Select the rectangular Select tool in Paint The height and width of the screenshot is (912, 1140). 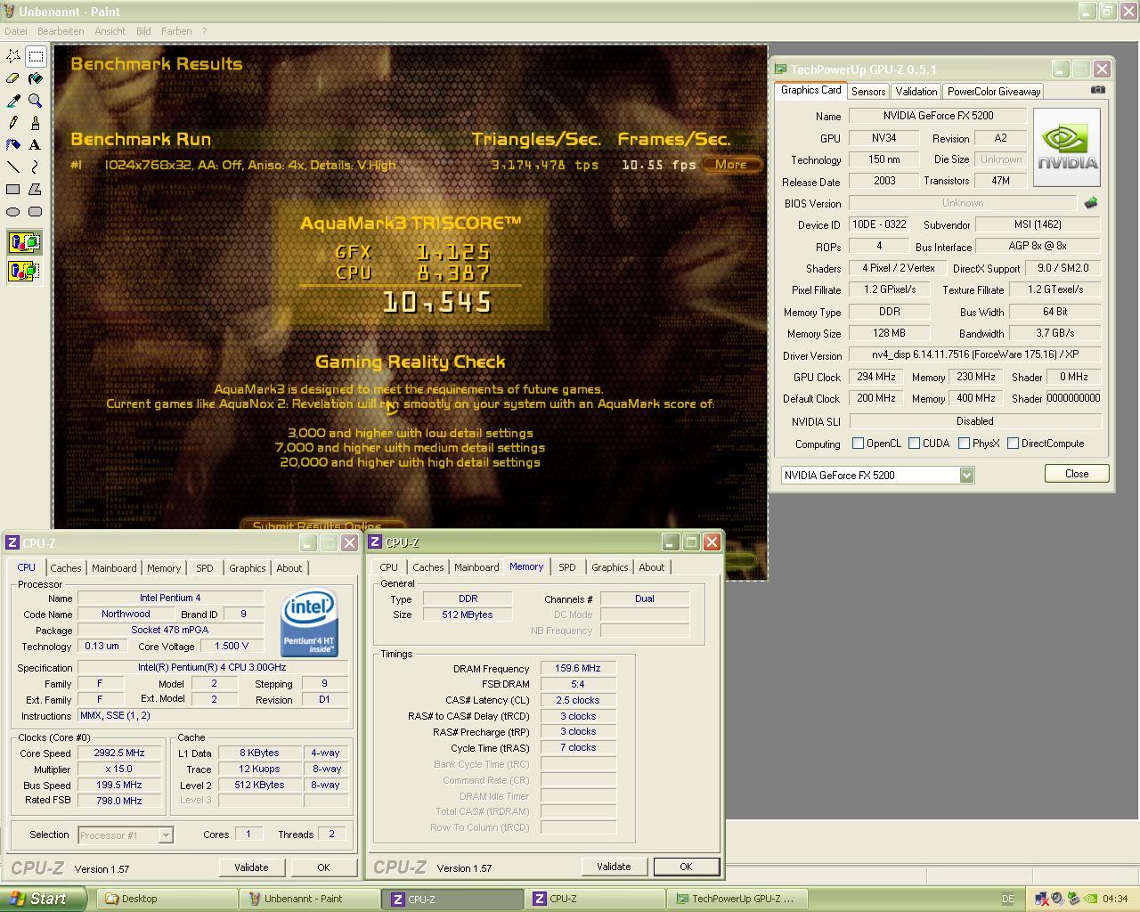pyautogui.click(x=36, y=56)
